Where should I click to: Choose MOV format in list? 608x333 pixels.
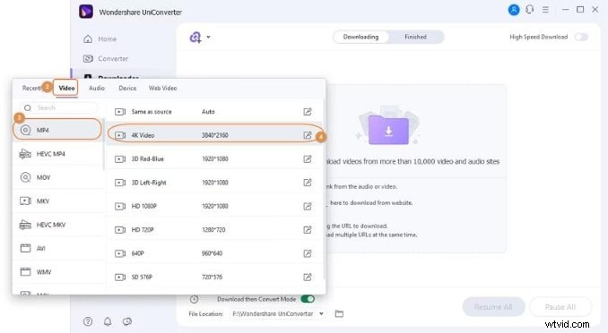point(58,177)
